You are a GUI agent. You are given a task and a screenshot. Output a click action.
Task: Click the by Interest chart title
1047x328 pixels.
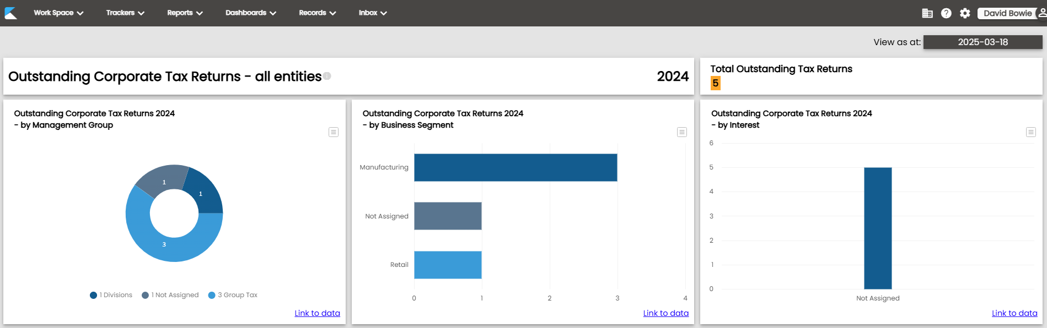pos(791,119)
